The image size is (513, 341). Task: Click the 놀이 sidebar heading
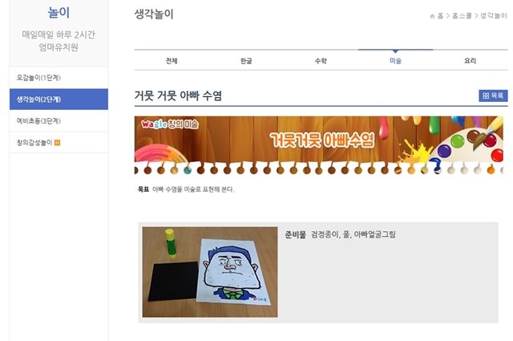59,13
